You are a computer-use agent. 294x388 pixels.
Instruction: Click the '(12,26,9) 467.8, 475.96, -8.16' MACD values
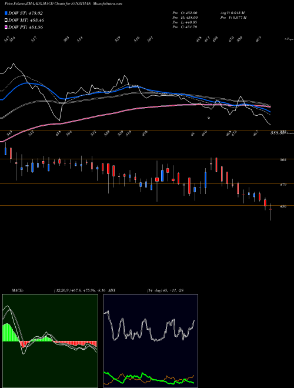(80, 290)
